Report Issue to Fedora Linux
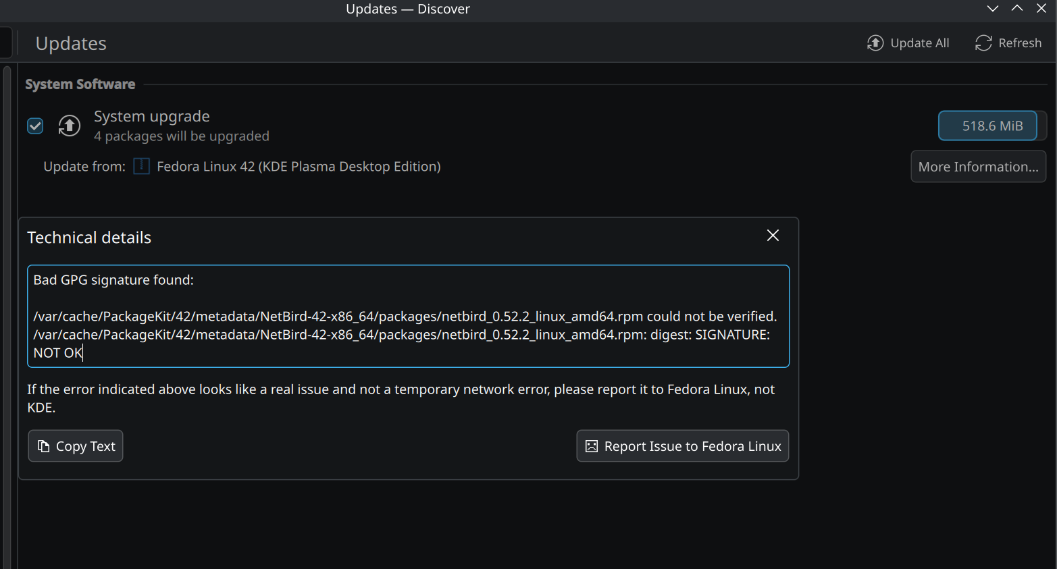This screenshot has height=569, width=1057. 682,446
